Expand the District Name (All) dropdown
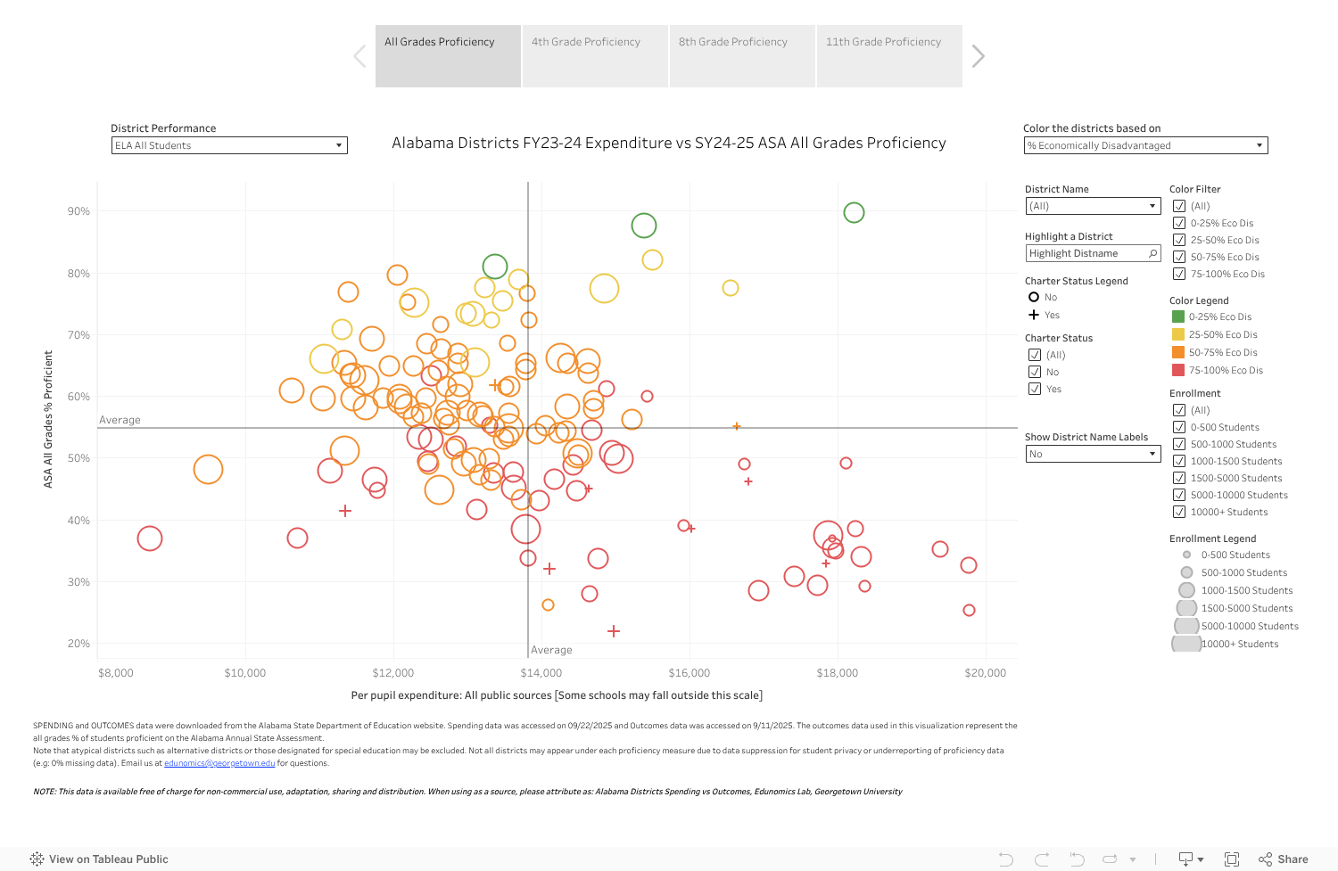This screenshot has width=1338, height=871. coord(1151,206)
